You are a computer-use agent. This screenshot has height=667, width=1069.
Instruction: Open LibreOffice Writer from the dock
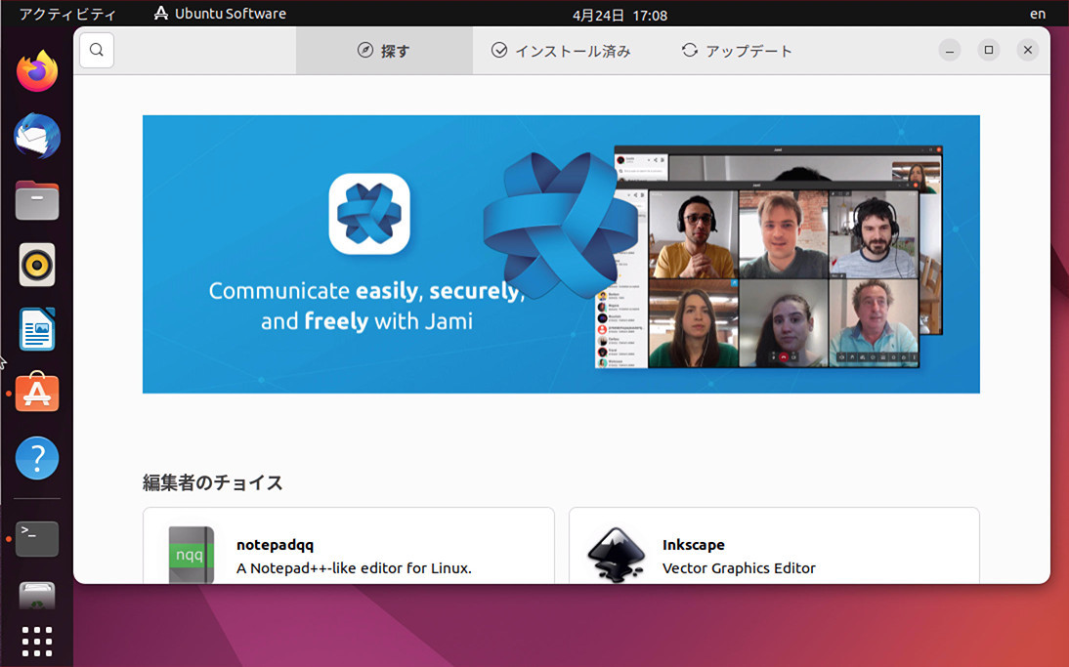(x=37, y=329)
